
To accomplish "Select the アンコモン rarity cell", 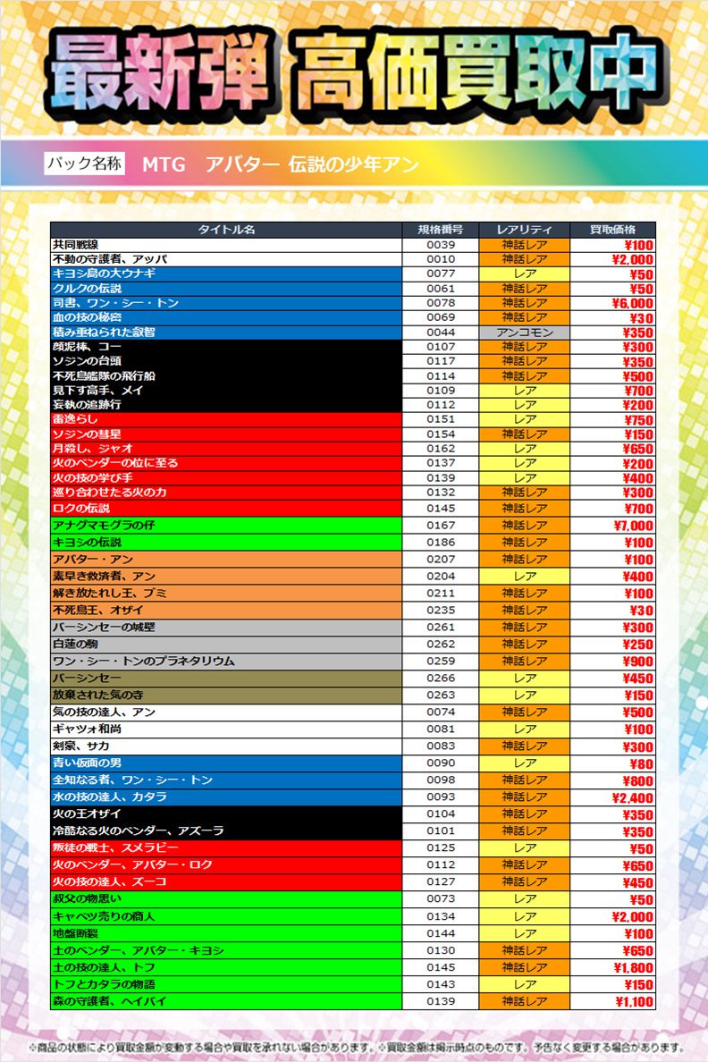I will pyautogui.click(x=525, y=332).
